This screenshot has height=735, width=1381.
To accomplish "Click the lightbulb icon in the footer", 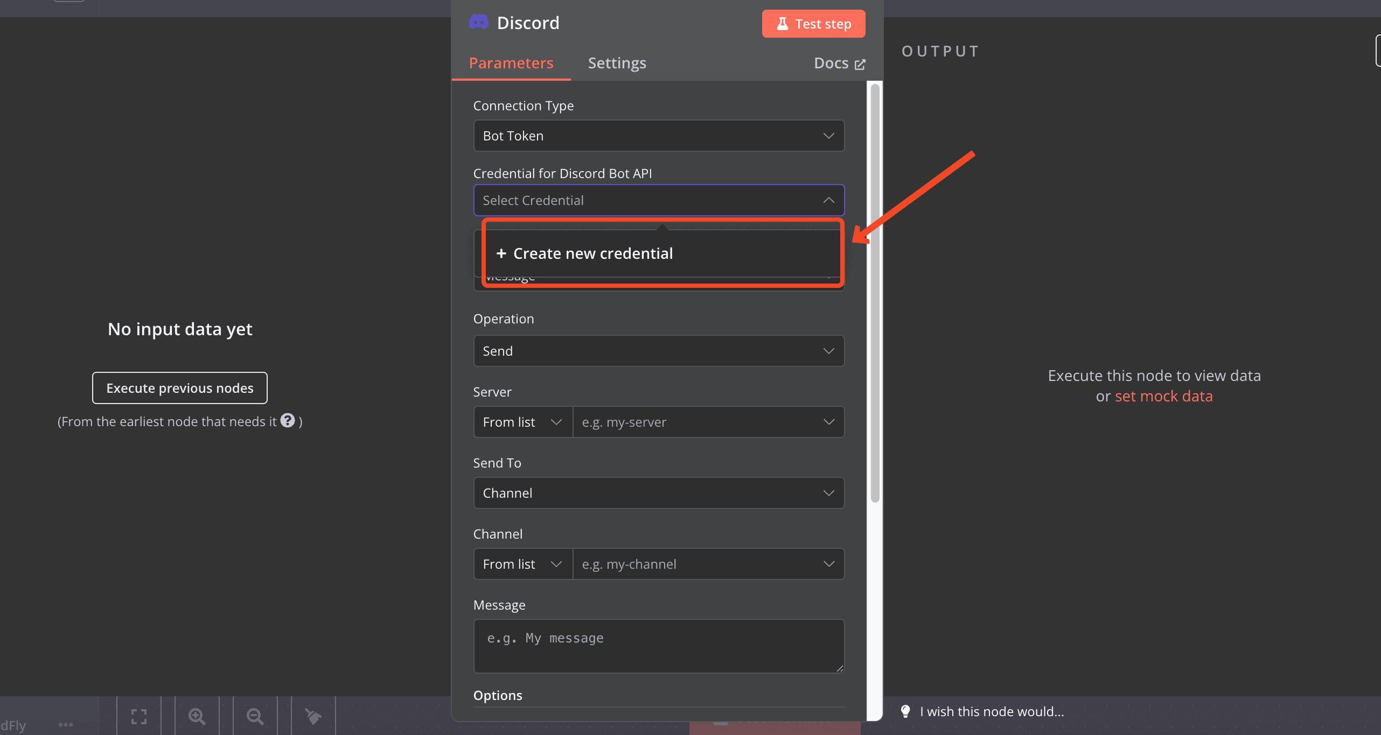I will tap(905, 711).
